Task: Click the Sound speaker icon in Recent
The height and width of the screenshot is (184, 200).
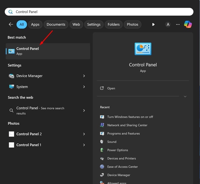Action: tap(102, 142)
